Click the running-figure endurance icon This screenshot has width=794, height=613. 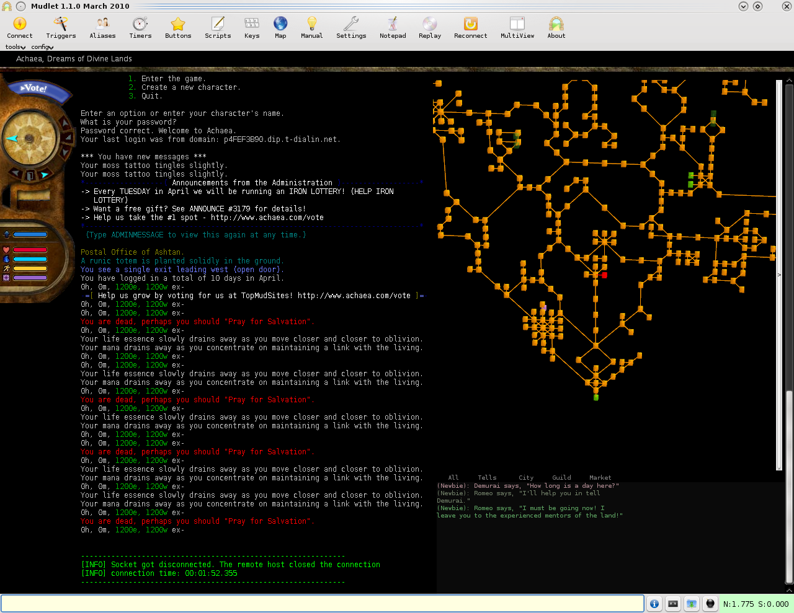click(6, 268)
